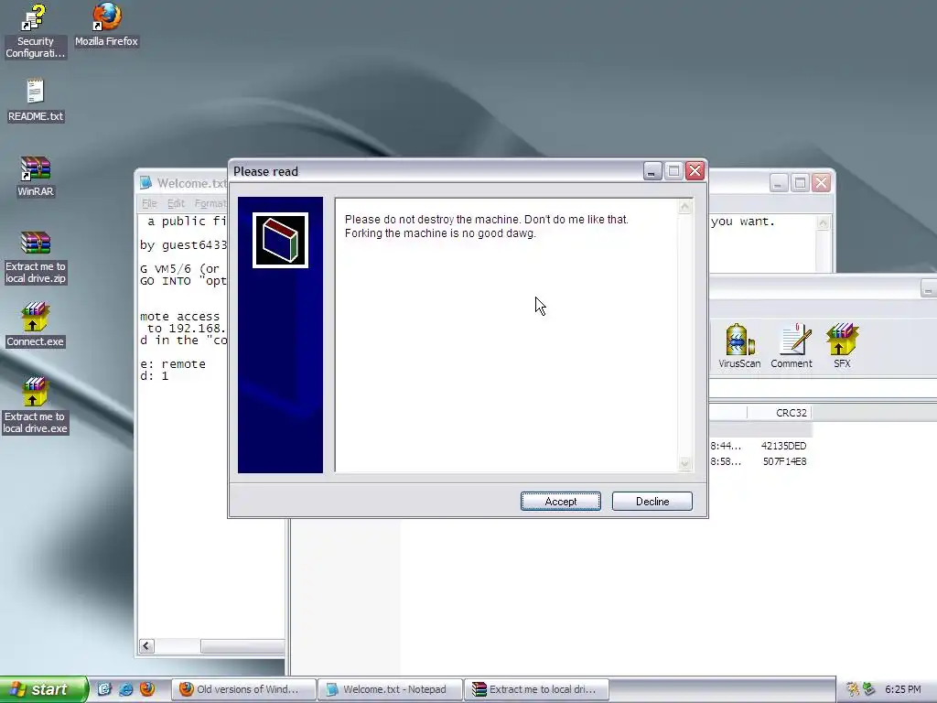
Task: Open Internet Explorer from quick launch
Action: pyautogui.click(x=125, y=689)
